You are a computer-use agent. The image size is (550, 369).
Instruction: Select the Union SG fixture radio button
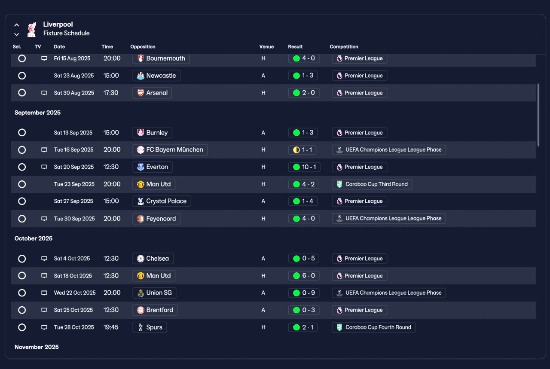[22, 293]
